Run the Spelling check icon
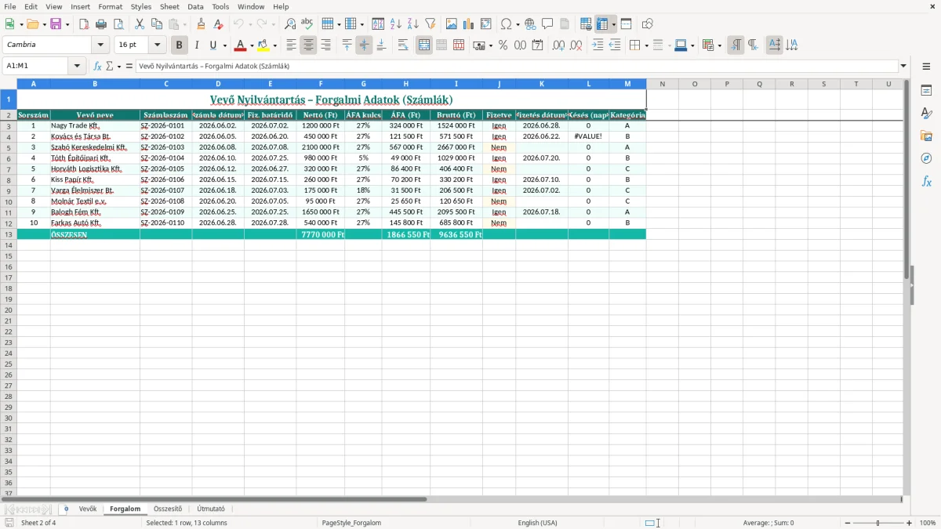Image resolution: width=941 pixels, height=529 pixels. (x=307, y=24)
